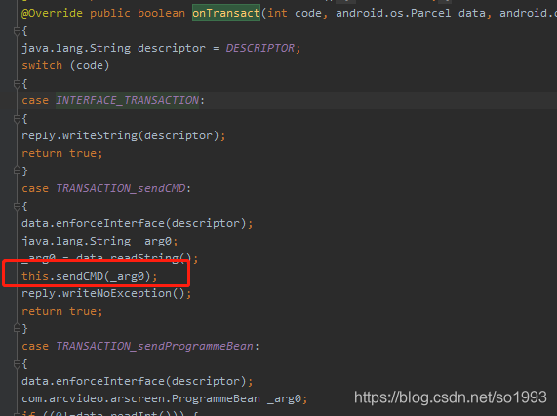Click the reply.writeNoException() line
The height and width of the screenshot is (416, 557).
106,293
